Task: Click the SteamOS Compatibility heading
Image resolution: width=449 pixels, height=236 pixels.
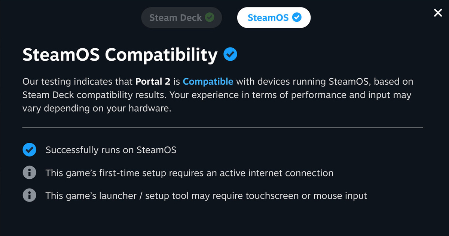Action: [120, 55]
